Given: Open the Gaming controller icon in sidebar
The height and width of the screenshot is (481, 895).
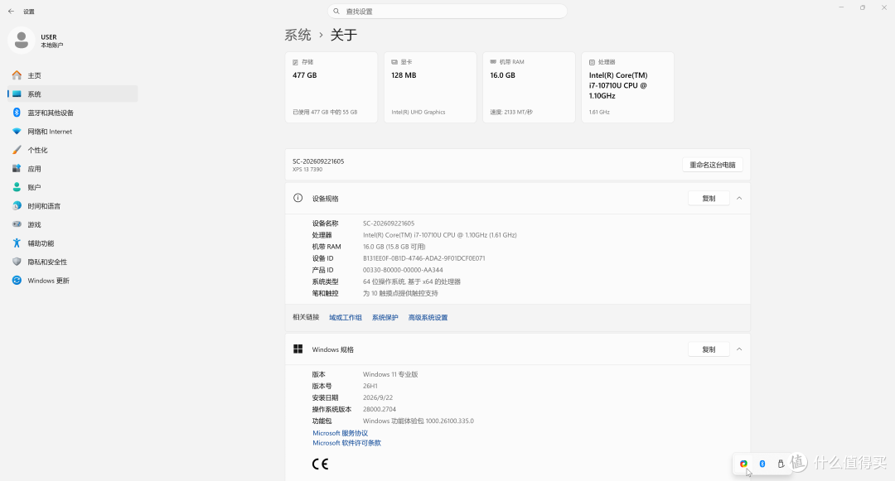Looking at the screenshot, I should (17, 224).
